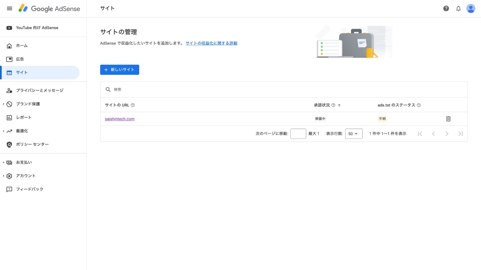Screen dimensions: 481x270
Task: Expand the ブランド保護 menu section
Action: 28,104
